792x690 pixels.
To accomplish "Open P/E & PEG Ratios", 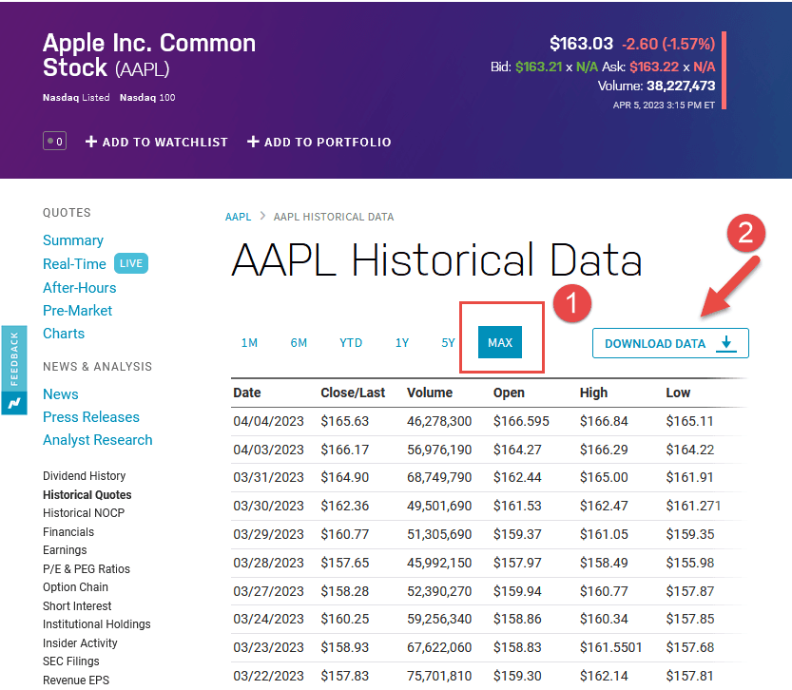I will (x=87, y=569).
